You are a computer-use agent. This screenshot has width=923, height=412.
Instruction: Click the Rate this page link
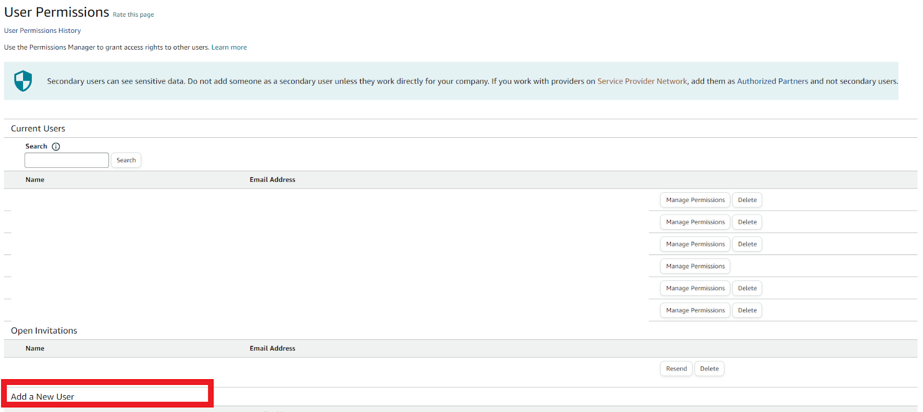click(x=133, y=14)
